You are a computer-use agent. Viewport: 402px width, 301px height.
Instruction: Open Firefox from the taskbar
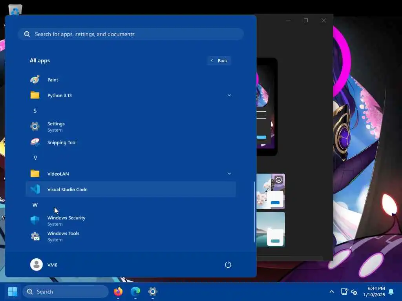[x=118, y=292]
